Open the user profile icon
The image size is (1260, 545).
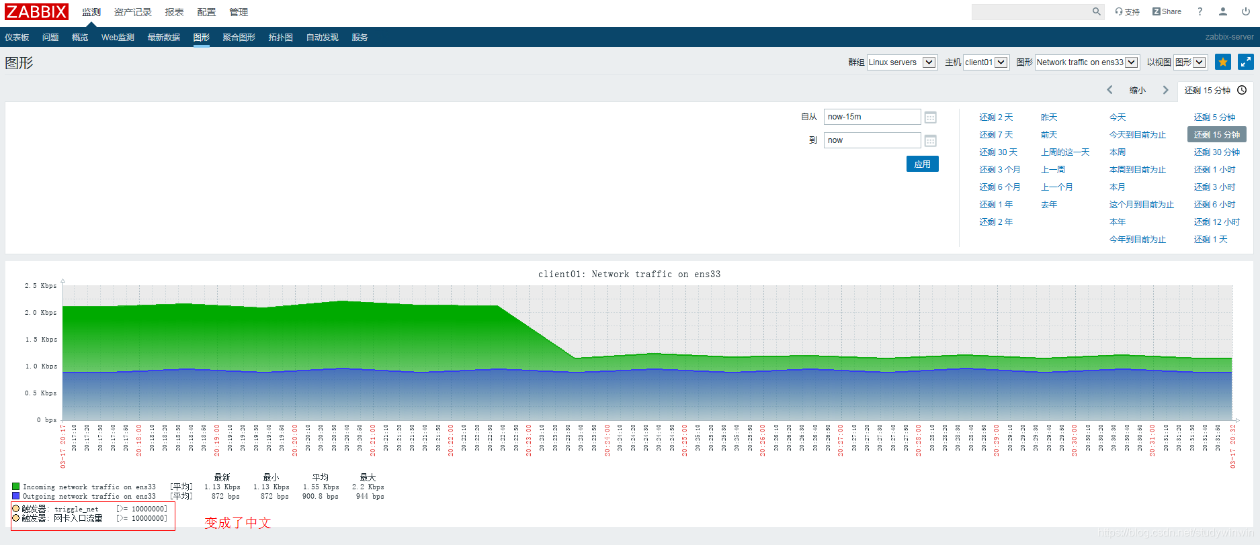click(x=1222, y=11)
